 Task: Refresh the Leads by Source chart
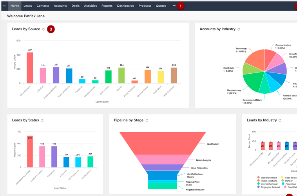click(43, 29)
